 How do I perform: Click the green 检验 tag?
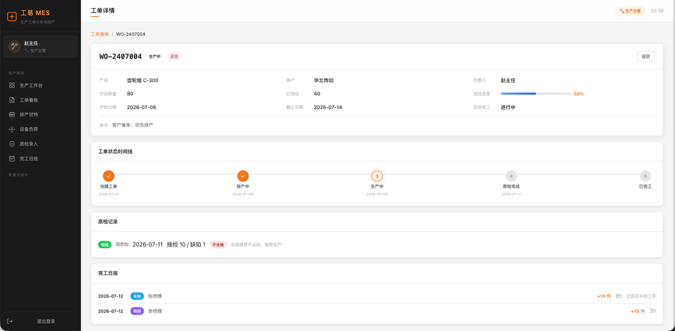[x=105, y=245]
